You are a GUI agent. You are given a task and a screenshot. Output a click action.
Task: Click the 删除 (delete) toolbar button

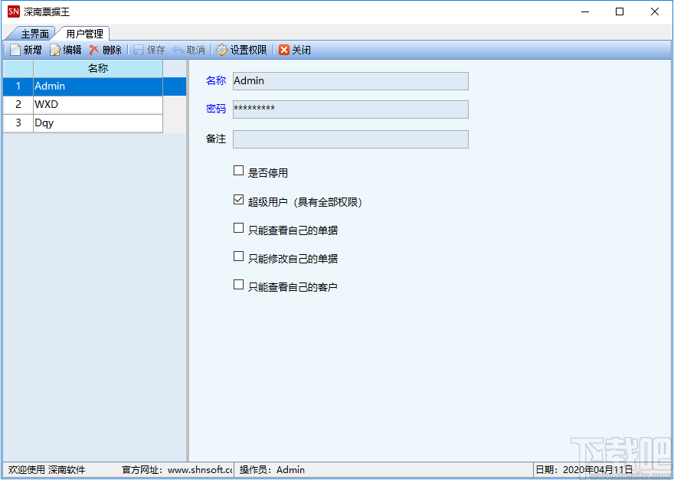click(x=106, y=50)
